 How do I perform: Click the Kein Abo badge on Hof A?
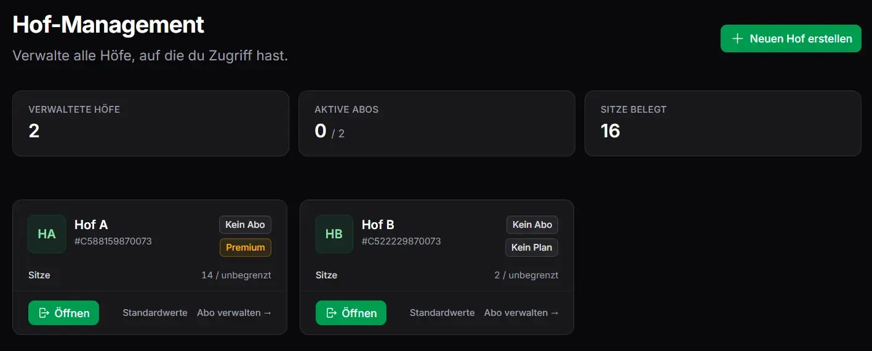click(245, 225)
